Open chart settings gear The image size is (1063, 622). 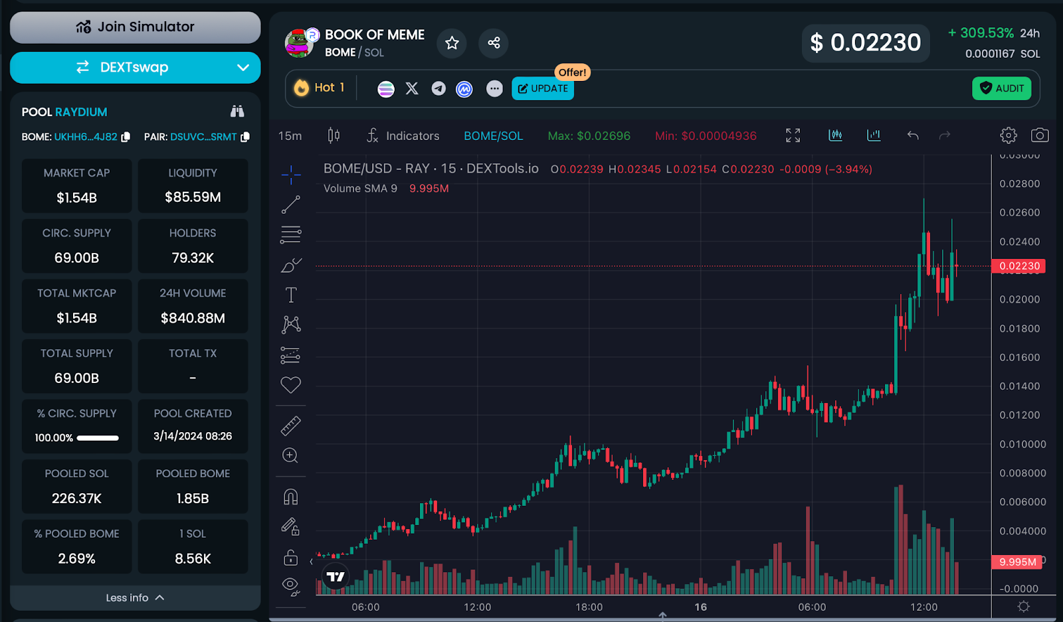[1009, 135]
